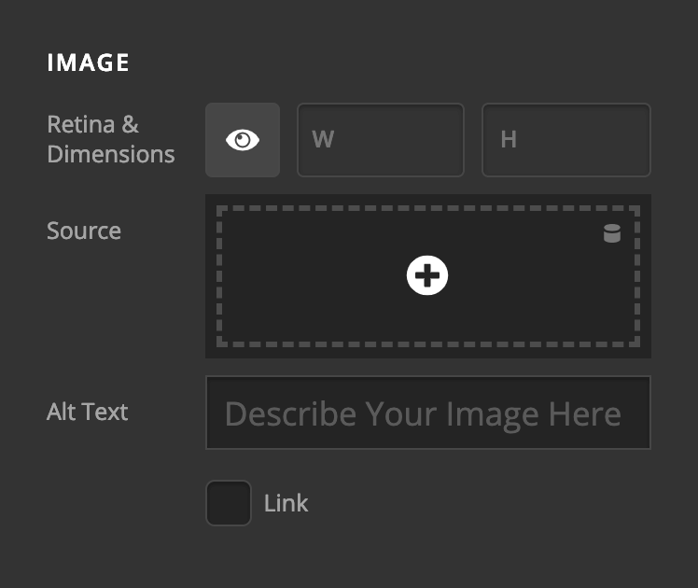Screen dimensions: 698x588
Task: Focus the Alt Text input field
Action: pos(427,413)
